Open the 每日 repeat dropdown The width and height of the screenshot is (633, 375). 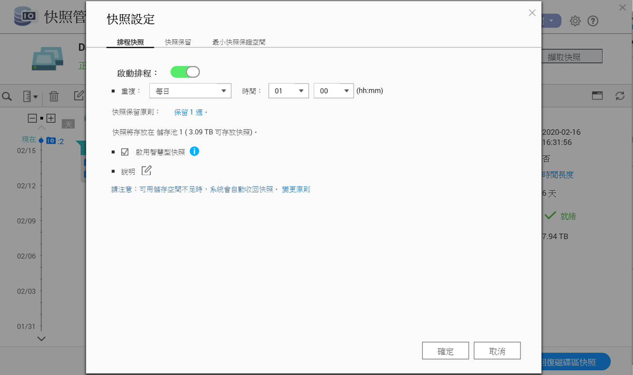click(190, 90)
